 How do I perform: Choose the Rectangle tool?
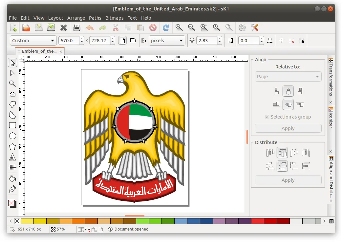point(12,125)
